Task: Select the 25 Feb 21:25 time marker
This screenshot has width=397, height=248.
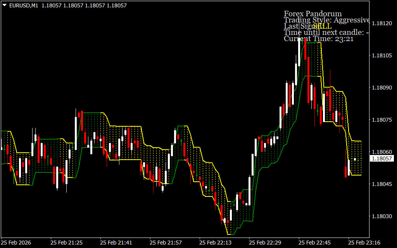Action: pos(66,243)
